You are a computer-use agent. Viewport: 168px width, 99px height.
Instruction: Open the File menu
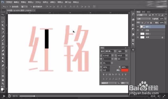tap(9, 2)
